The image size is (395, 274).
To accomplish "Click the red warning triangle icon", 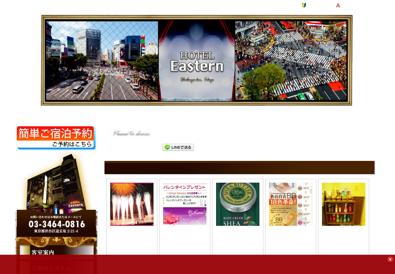I will pos(338,5).
